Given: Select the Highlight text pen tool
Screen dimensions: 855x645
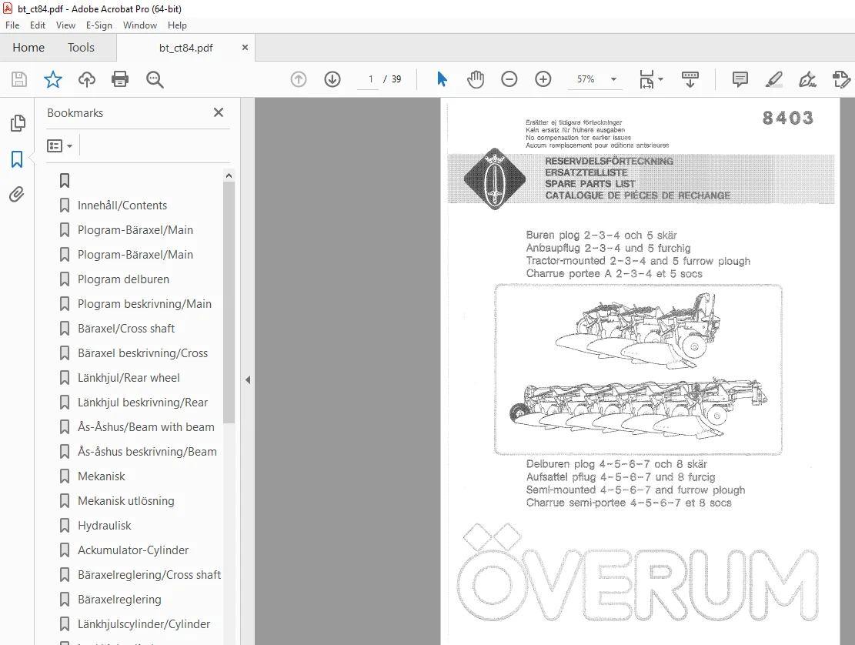Looking at the screenshot, I should coord(773,79).
